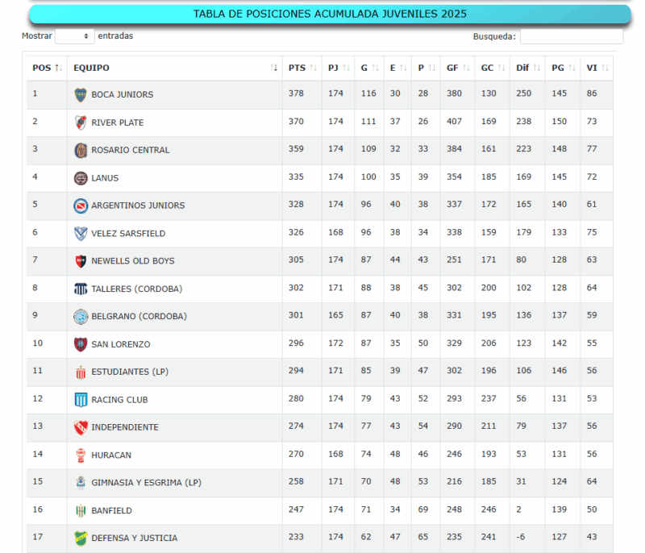Click the Rosario Central crest icon
Screen dimensions: 645x553
81,150
